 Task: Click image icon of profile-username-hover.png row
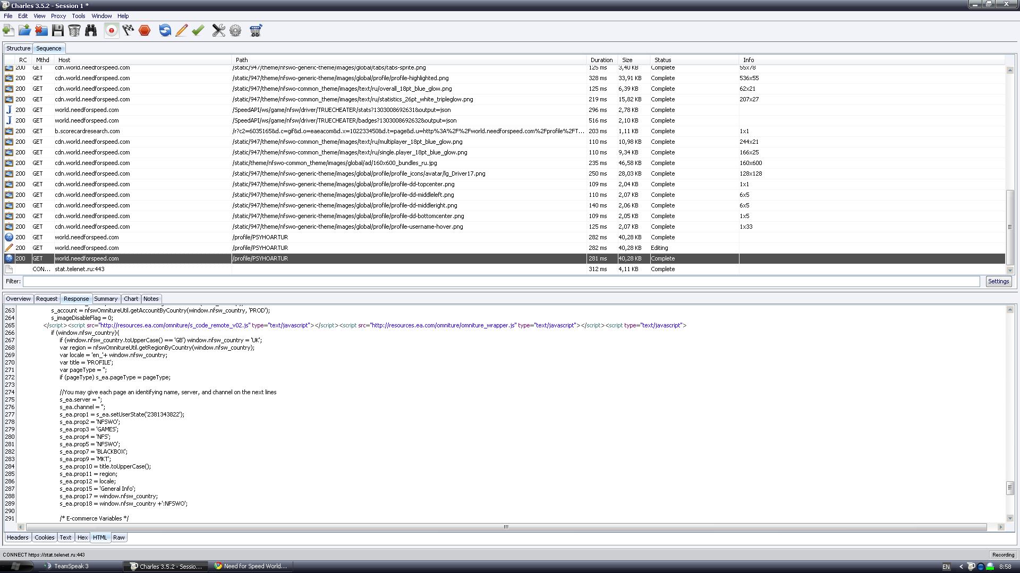[9, 227]
